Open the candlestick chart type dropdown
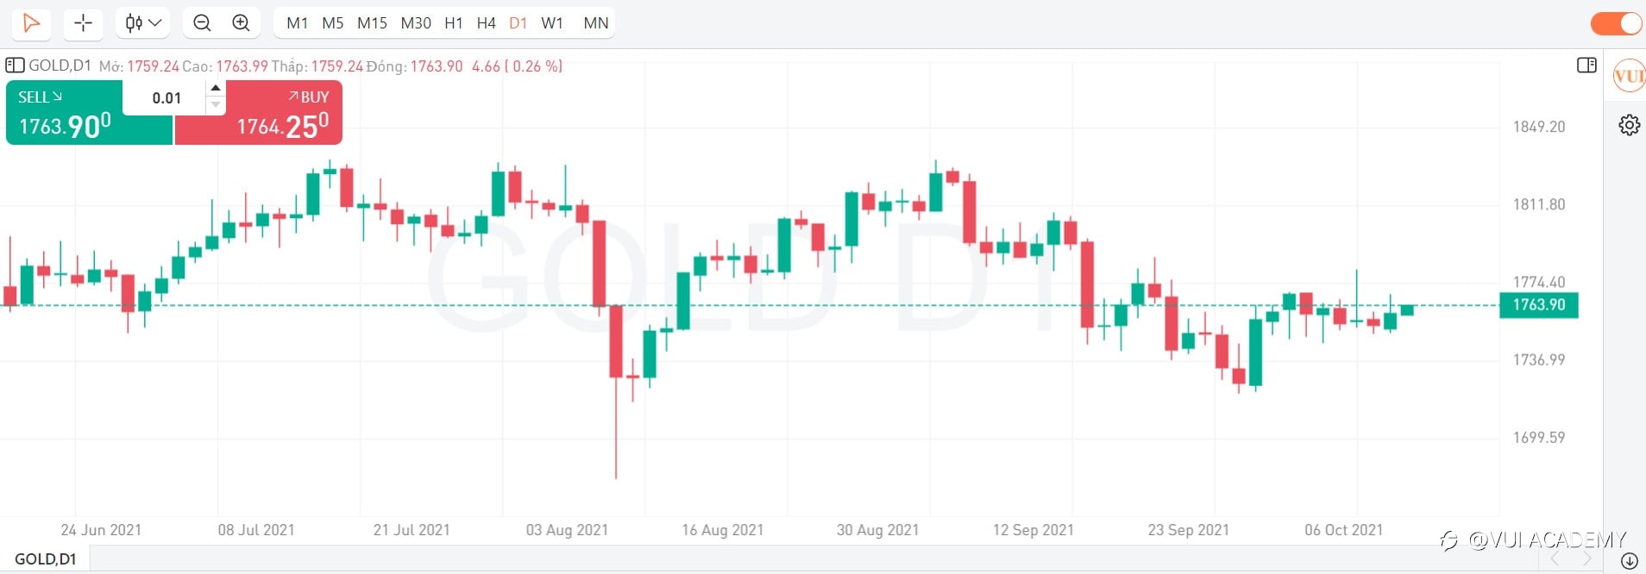The height and width of the screenshot is (574, 1646). 143,23
